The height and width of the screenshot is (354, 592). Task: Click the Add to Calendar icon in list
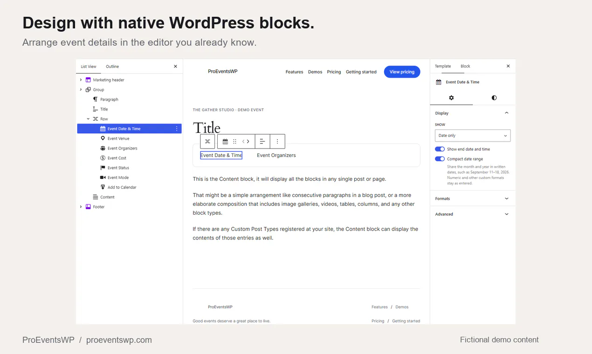pos(103,188)
